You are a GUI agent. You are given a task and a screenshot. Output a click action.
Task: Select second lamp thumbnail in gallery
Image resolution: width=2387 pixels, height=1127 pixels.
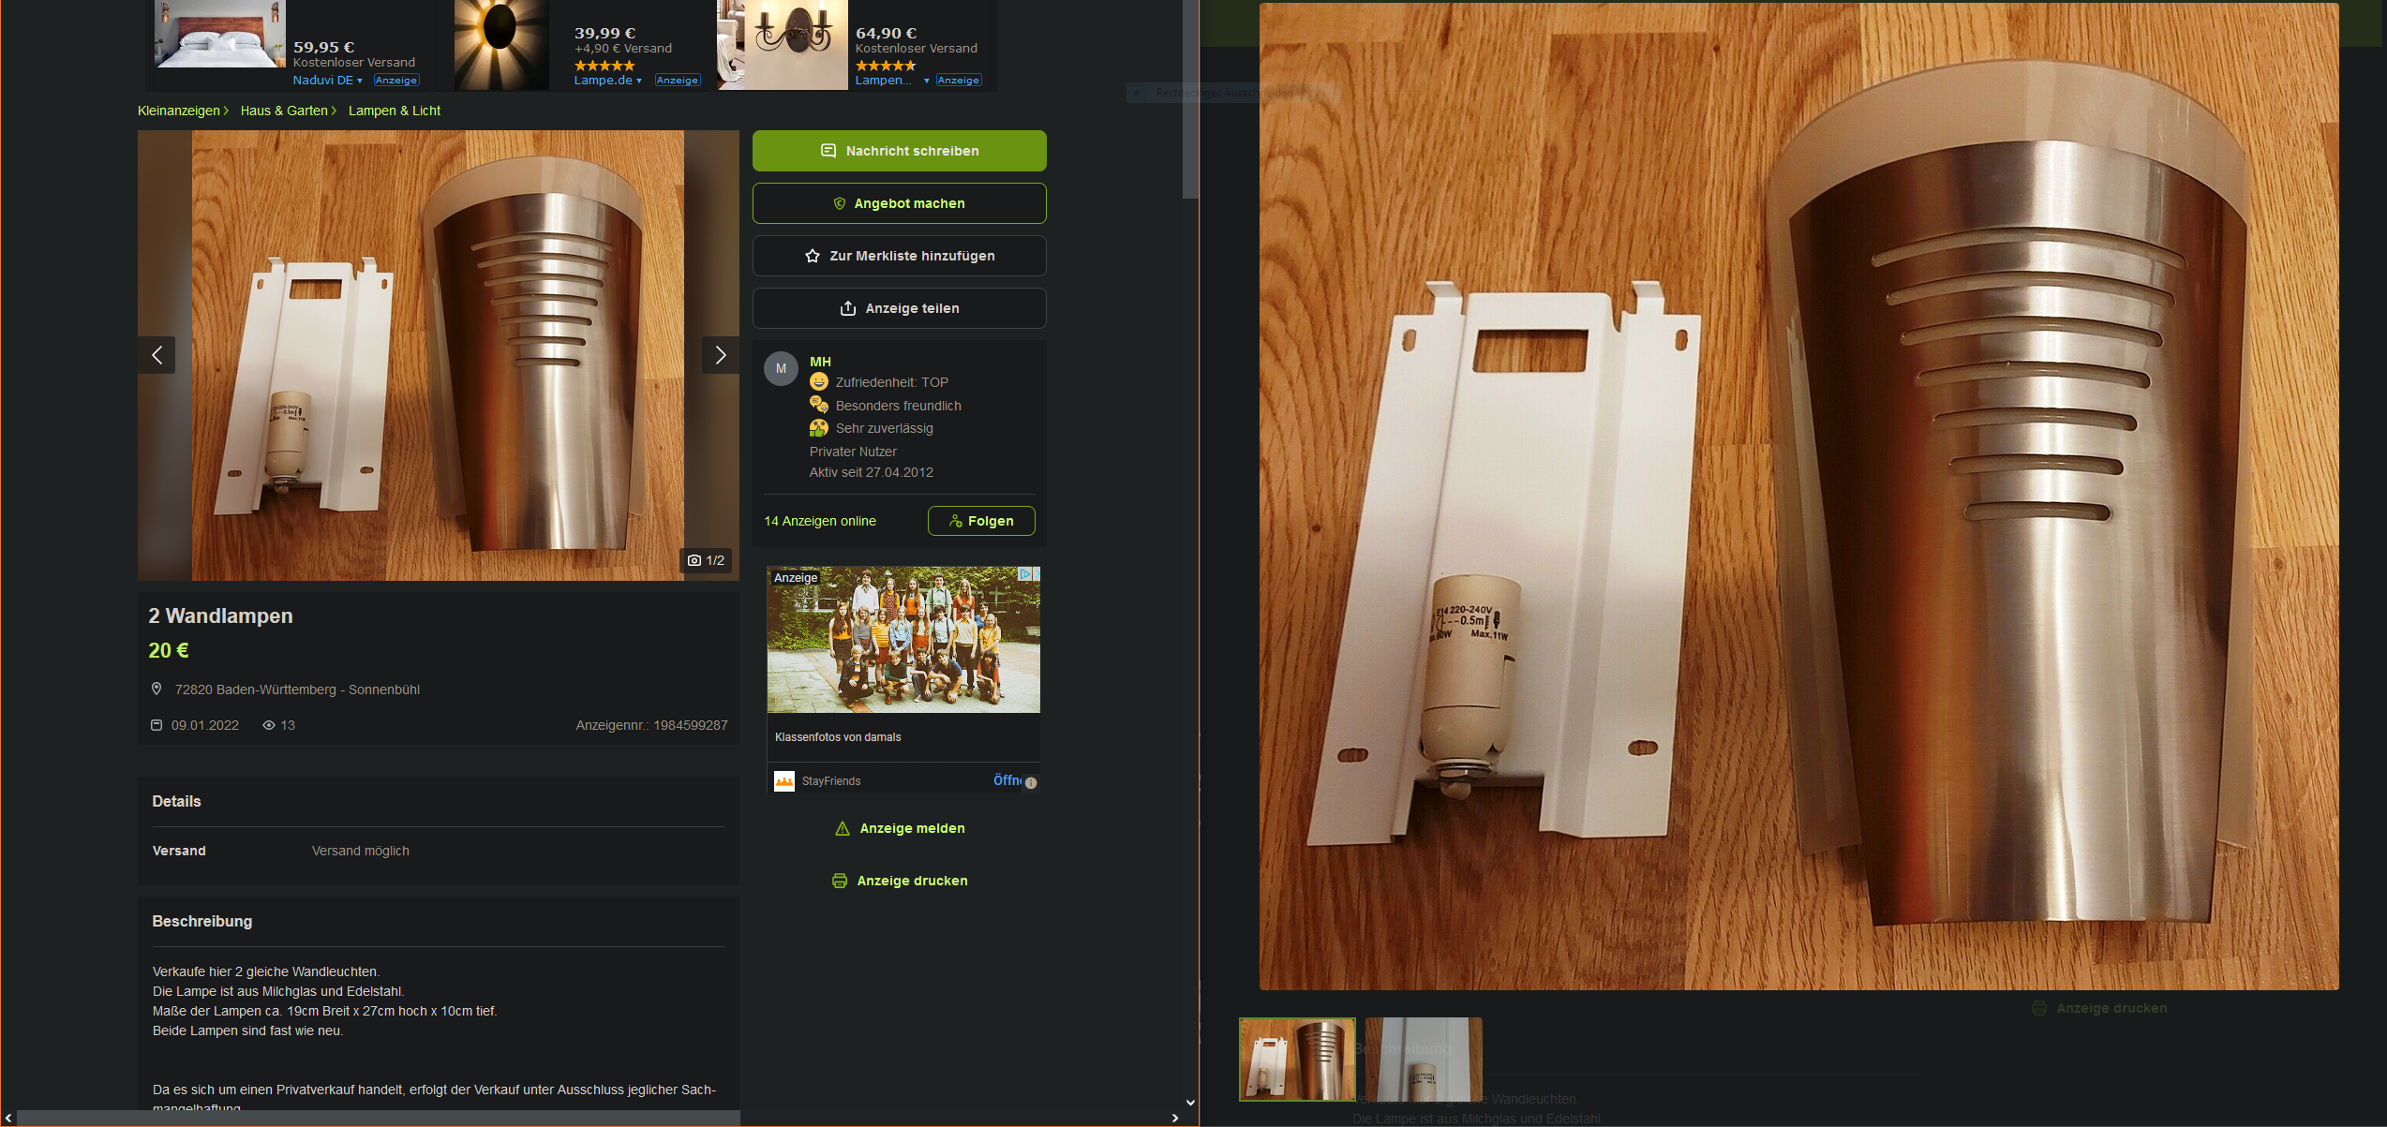pyautogui.click(x=1423, y=1059)
